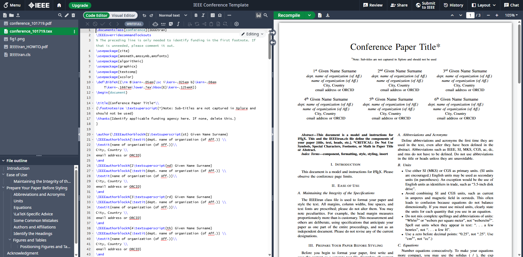The height and width of the screenshot is (257, 523).
Task: Switch to Code Editor mode
Action: pos(97,16)
